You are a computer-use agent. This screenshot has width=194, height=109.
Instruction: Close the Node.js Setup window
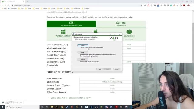[119, 34]
